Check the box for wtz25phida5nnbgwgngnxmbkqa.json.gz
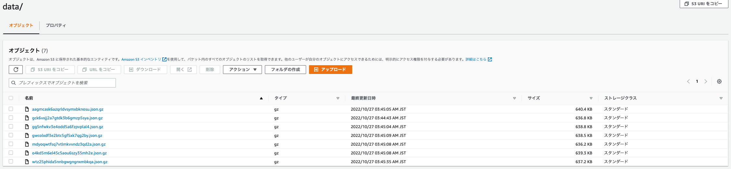 tap(11, 162)
